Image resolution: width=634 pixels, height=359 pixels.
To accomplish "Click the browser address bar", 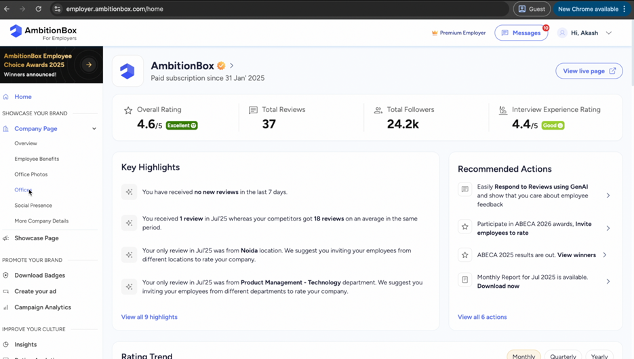I will coord(271,9).
